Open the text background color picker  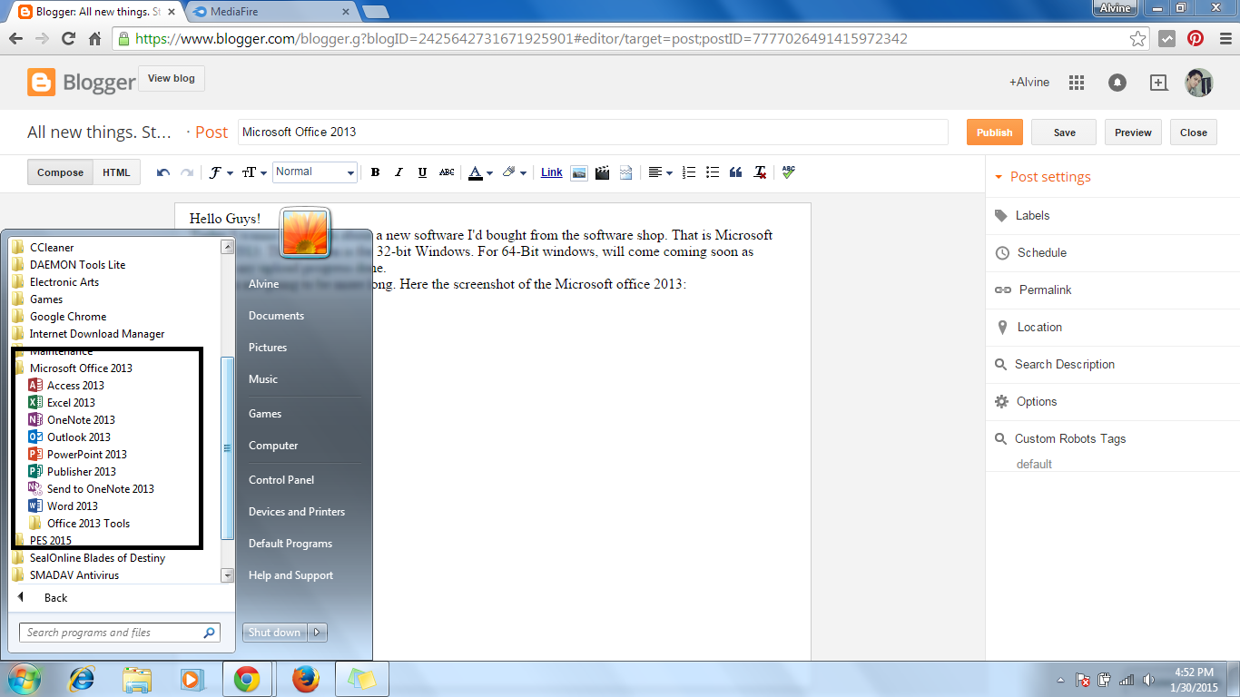click(x=514, y=172)
